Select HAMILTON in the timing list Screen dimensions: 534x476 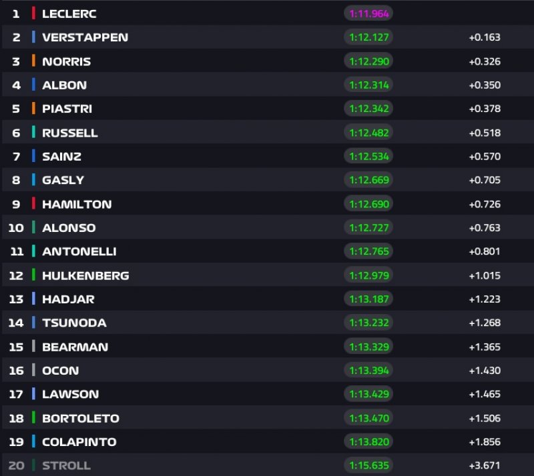[x=77, y=204]
